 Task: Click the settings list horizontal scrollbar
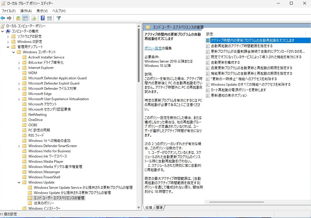pos(236,202)
